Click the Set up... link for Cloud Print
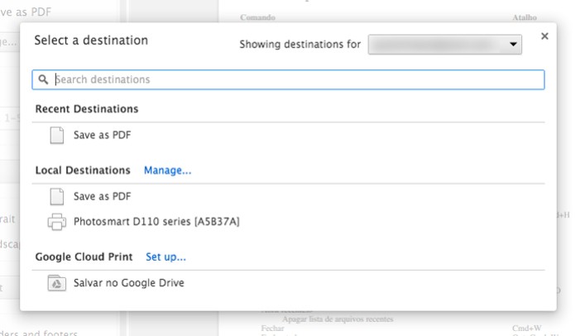 [x=165, y=257]
